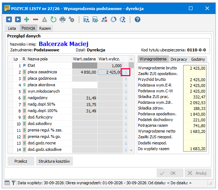Click info icon for nadg.dopł.50% row

click(x=126, y=105)
